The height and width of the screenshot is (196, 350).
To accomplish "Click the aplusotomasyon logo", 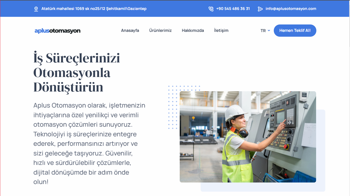I will coord(57,31).
